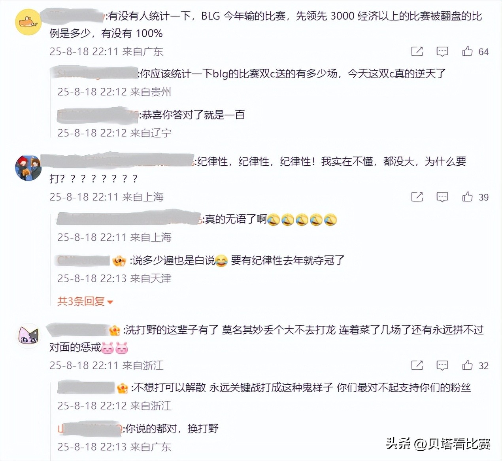
Task: Like the 纪律性 comment with 39 likes
Action: coord(467,197)
